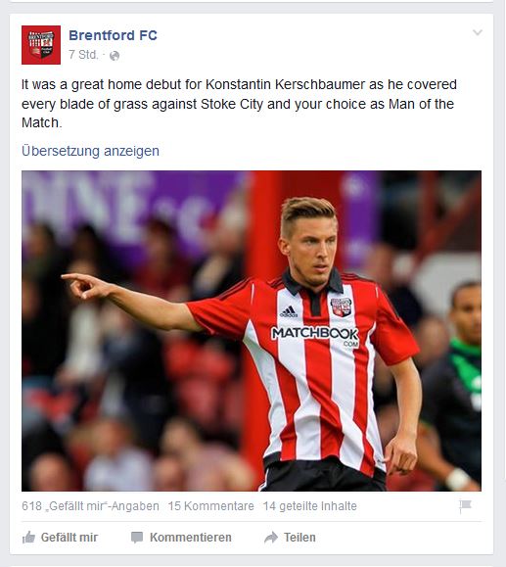View the 14 geteilte Inhalte shares
Viewport: 506px width, 567px height.
(309, 506)
